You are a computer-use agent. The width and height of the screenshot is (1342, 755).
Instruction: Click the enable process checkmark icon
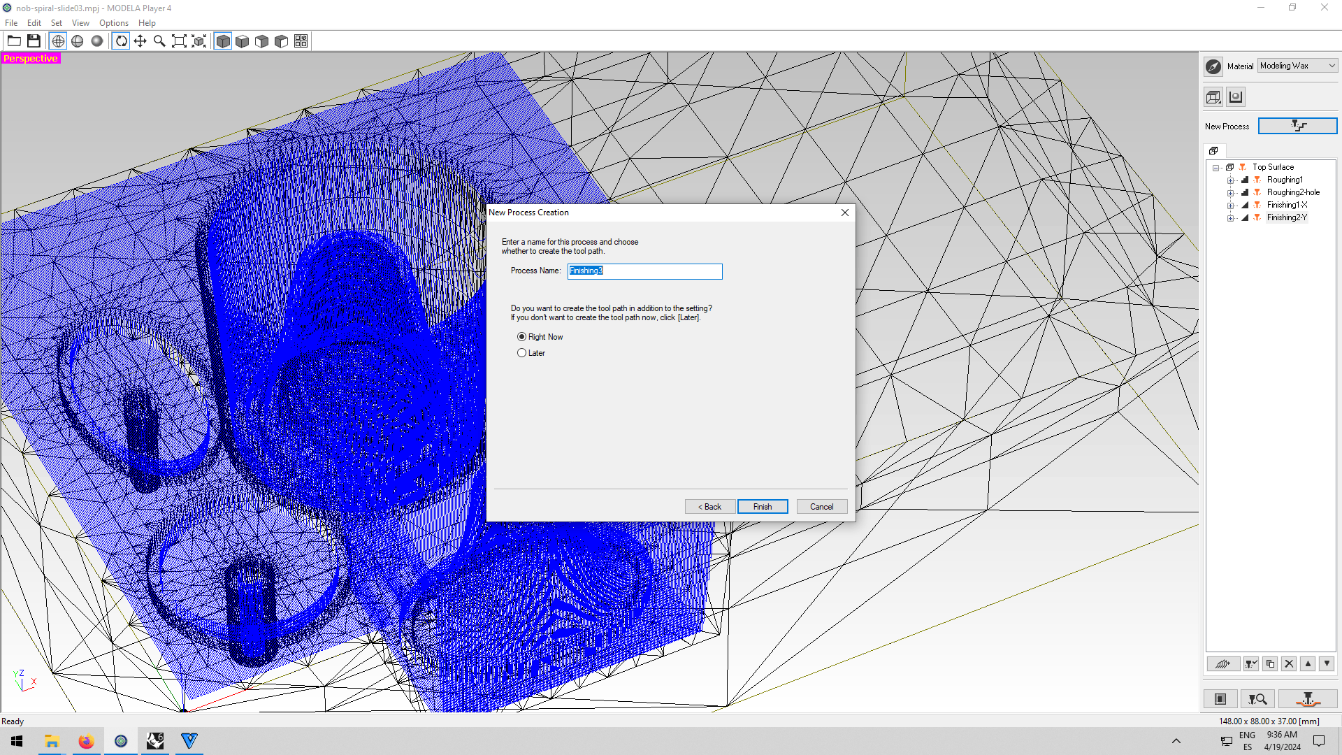1251,664
